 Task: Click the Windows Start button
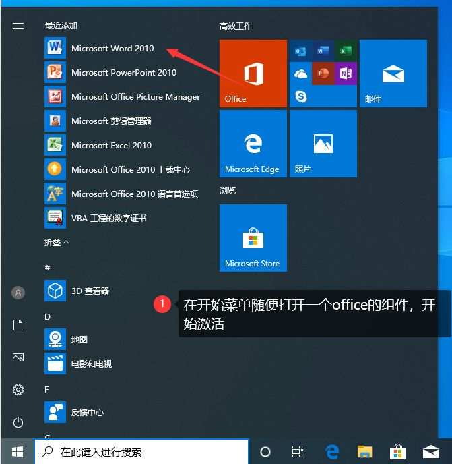pyautogui.click(x=18, y=452)
